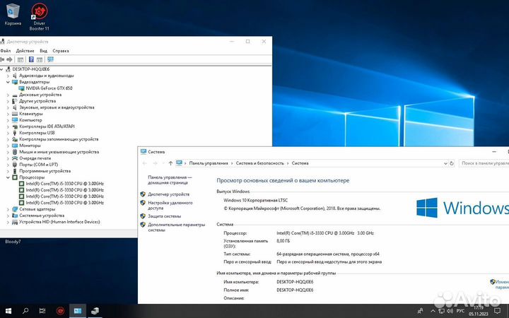Screen dimensions: 509x318
Task: Open People icon in the taskbar
Action: click(421, 311)
